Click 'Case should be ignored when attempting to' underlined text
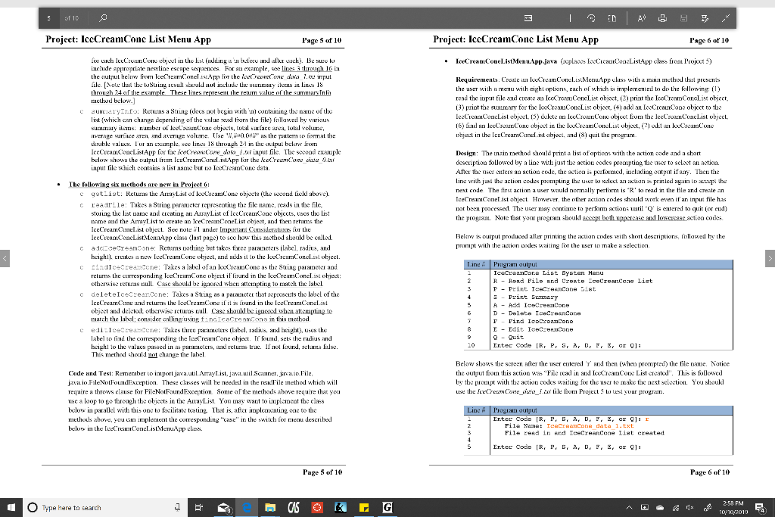The width and height of the screenshot is (775, 517). [x=272, y=311]
